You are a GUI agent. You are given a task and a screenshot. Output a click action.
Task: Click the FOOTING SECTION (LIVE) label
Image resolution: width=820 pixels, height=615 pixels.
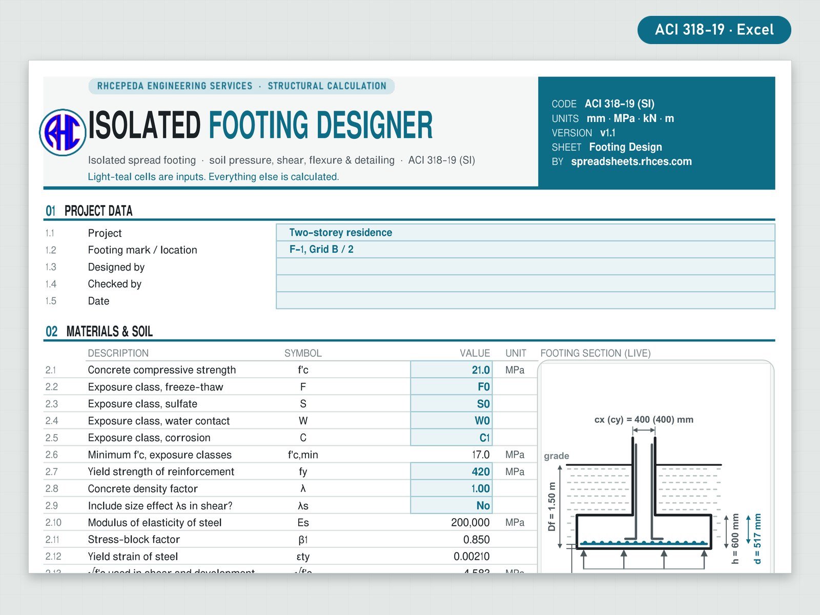click(596, 353)
